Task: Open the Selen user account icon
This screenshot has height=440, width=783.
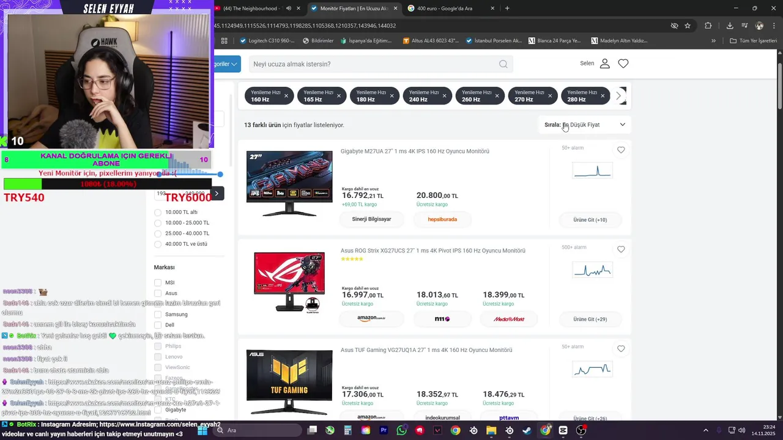Action: [604, 64]
